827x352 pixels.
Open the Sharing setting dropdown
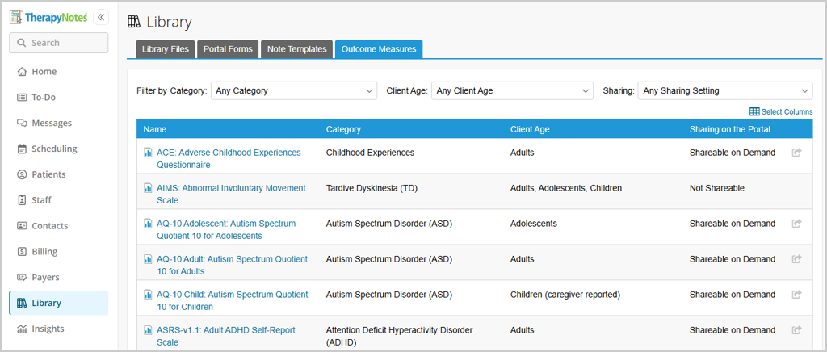(724, 91)
